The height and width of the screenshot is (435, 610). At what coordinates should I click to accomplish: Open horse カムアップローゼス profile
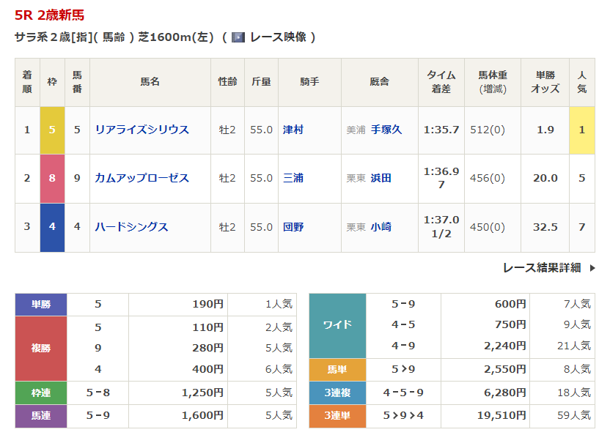[x=142, y=178]
